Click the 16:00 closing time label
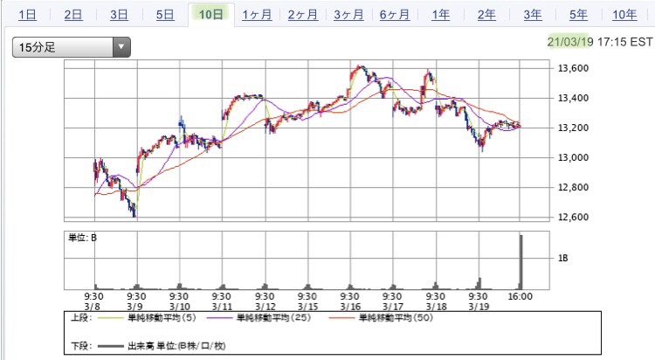 point(521,296)
